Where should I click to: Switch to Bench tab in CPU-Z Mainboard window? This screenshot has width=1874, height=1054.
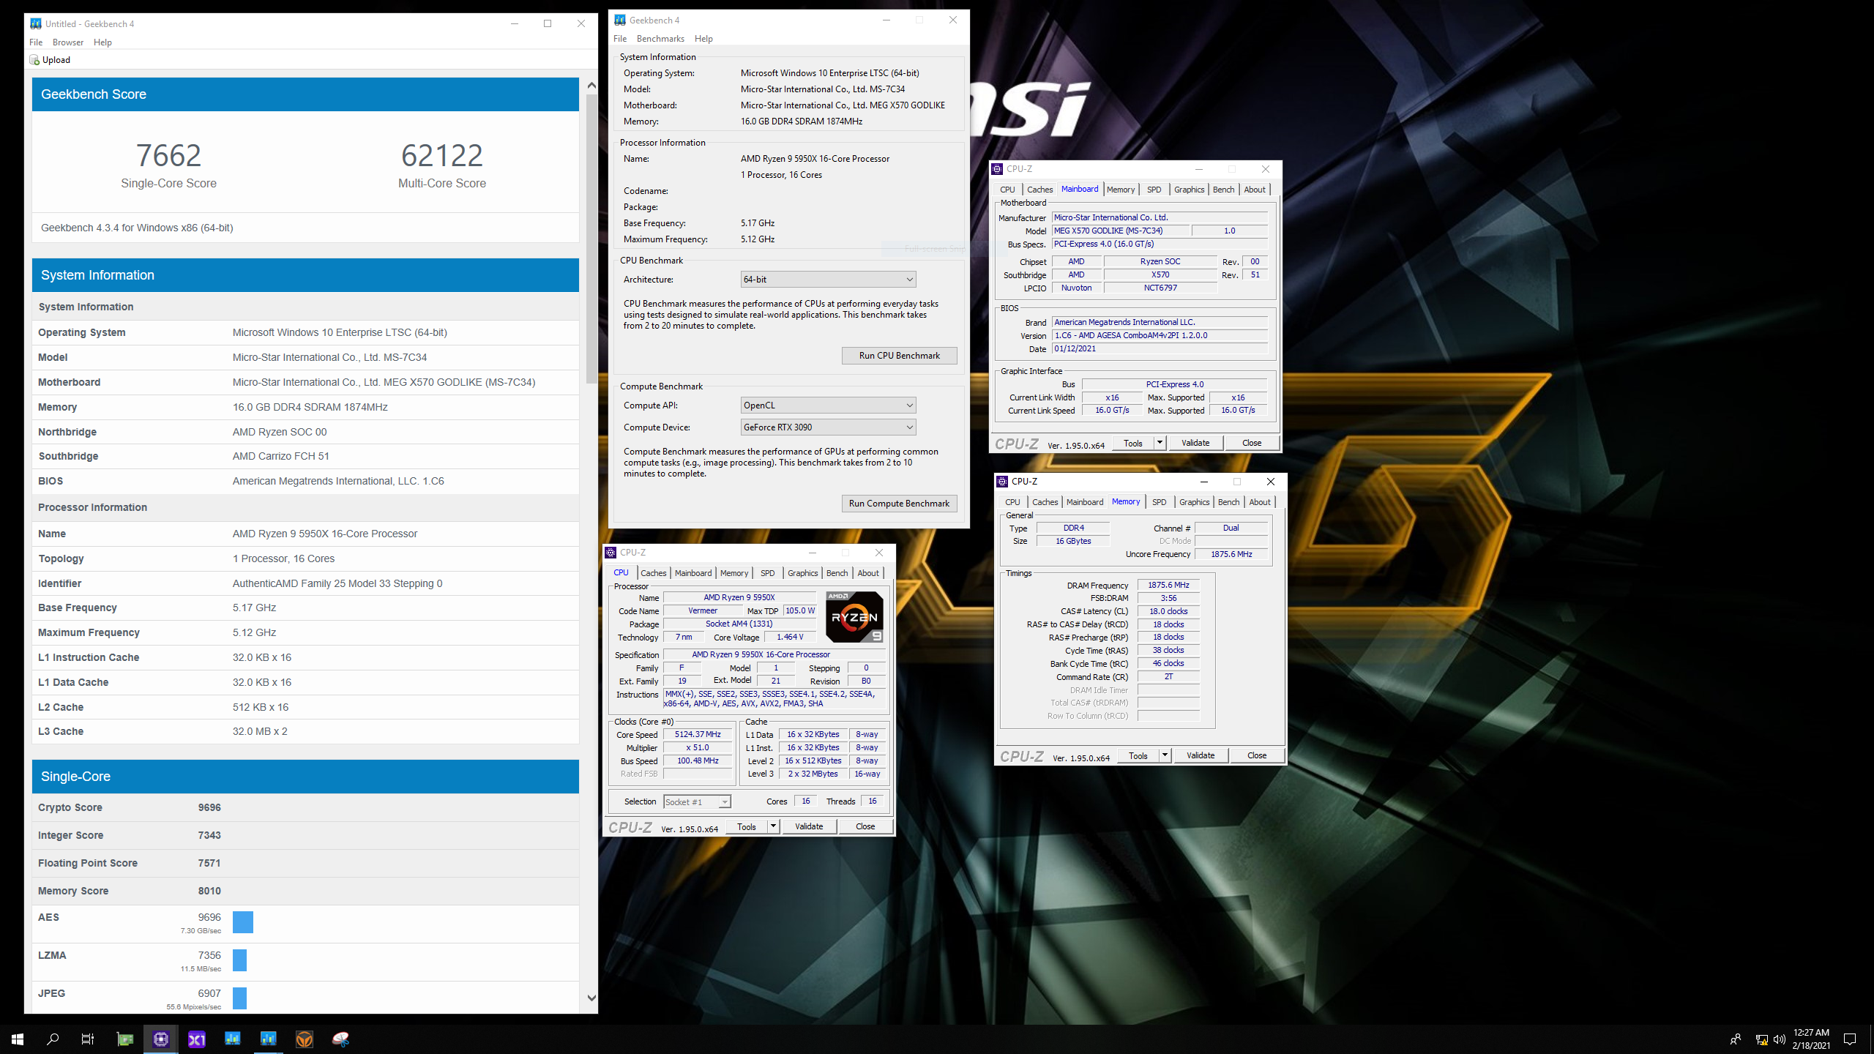click(x=1224, y=190)
